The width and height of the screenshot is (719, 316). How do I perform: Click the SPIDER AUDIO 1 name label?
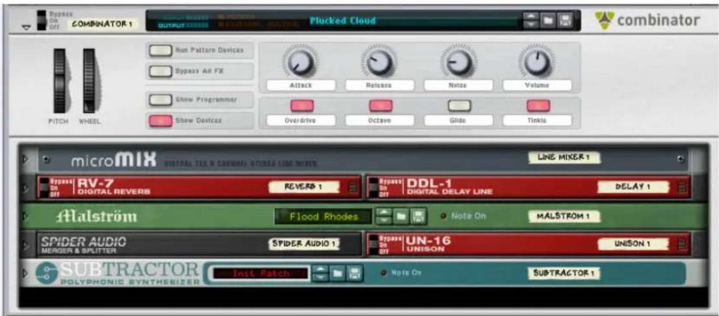click(305, 244)
